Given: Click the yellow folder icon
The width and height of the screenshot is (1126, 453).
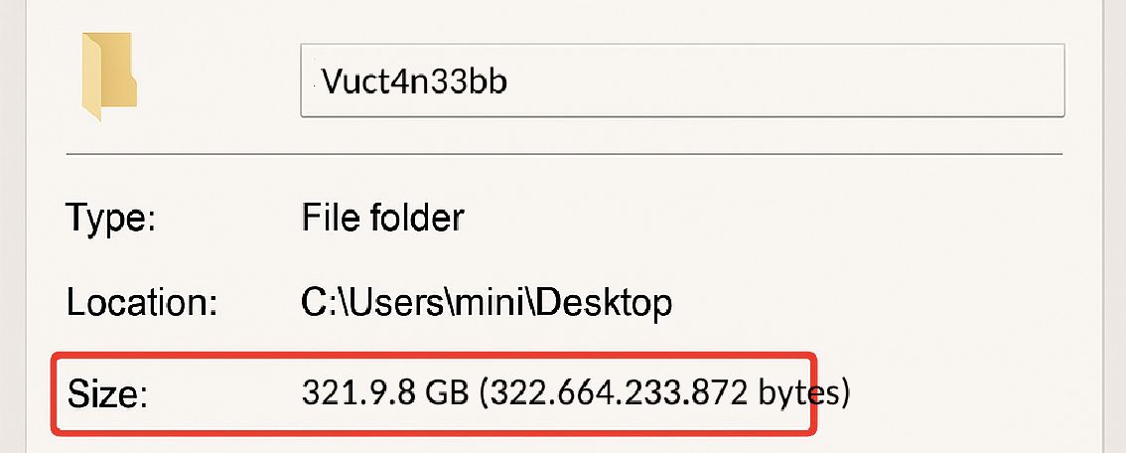Looking at the screenshot, I should click(108, 76).
